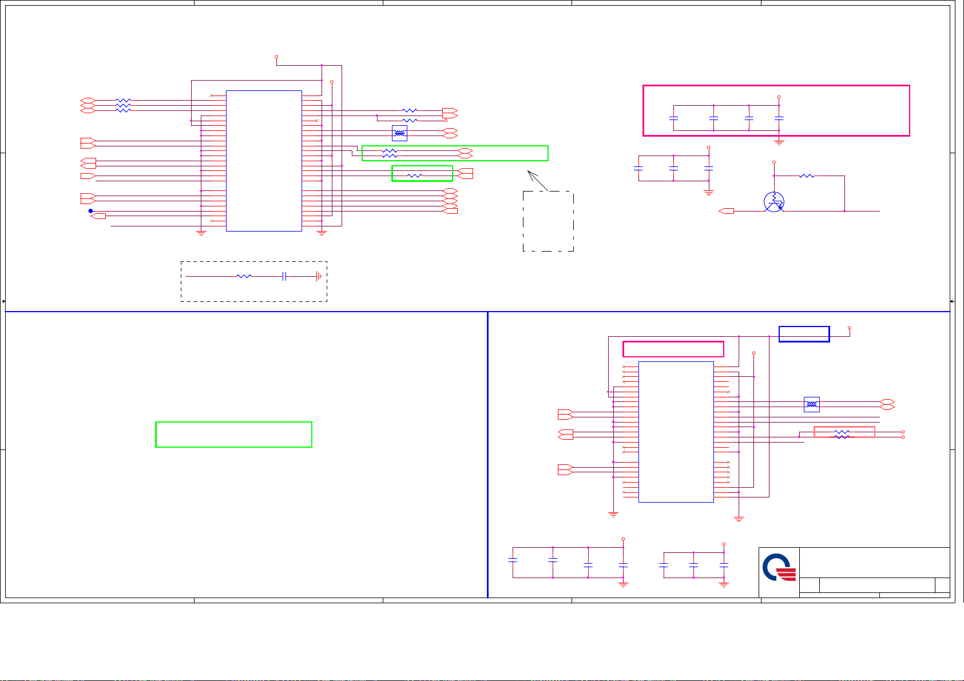Click the power pin circle atop upper schematic
Screen dimensions: 964x681
[x=276, y=57]
